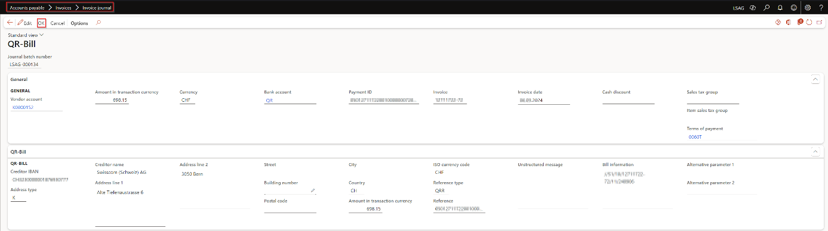Screen dimensions: 828x231
Task: Click the Invoice date field
Action: coord(544,101)
